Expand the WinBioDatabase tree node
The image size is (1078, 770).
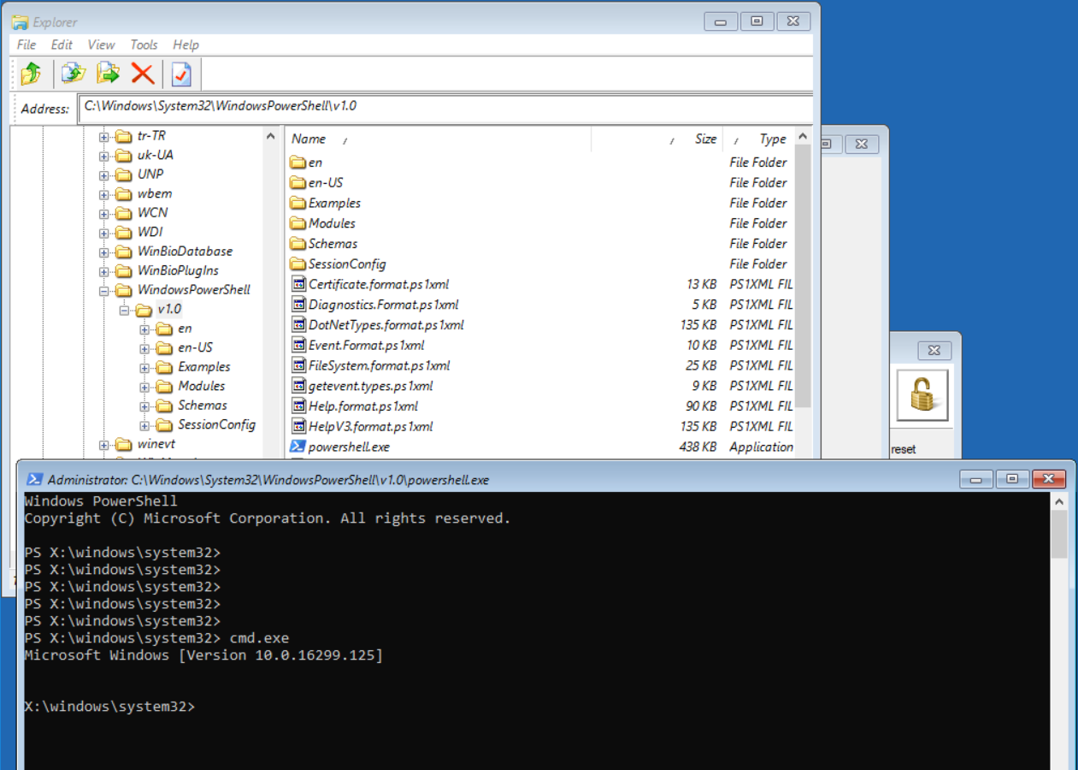[104, 252]
